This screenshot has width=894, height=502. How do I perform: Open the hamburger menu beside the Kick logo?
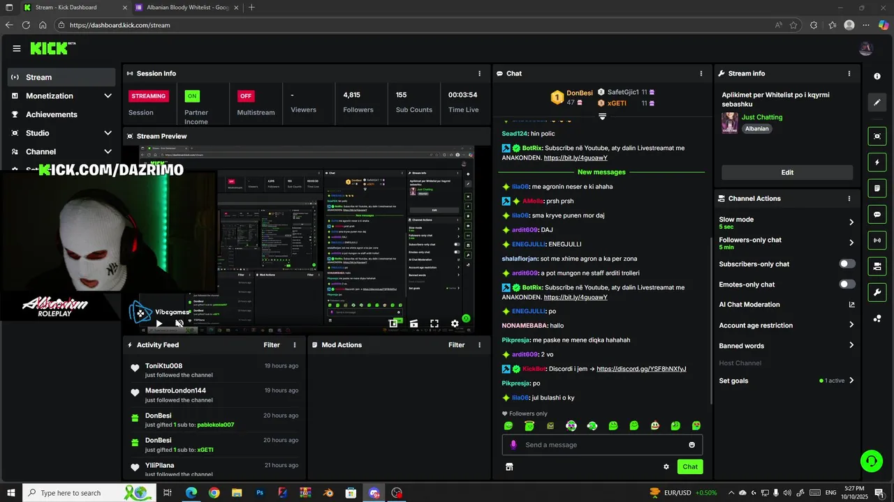[17, 48]
